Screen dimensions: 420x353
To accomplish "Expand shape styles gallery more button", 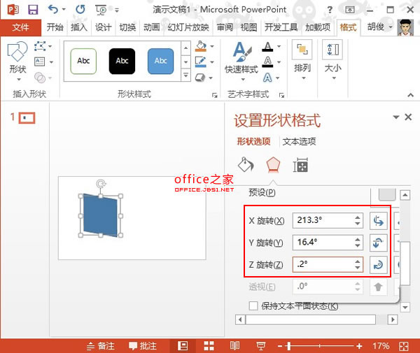I will pyautogui.click(x=185, y=75).
